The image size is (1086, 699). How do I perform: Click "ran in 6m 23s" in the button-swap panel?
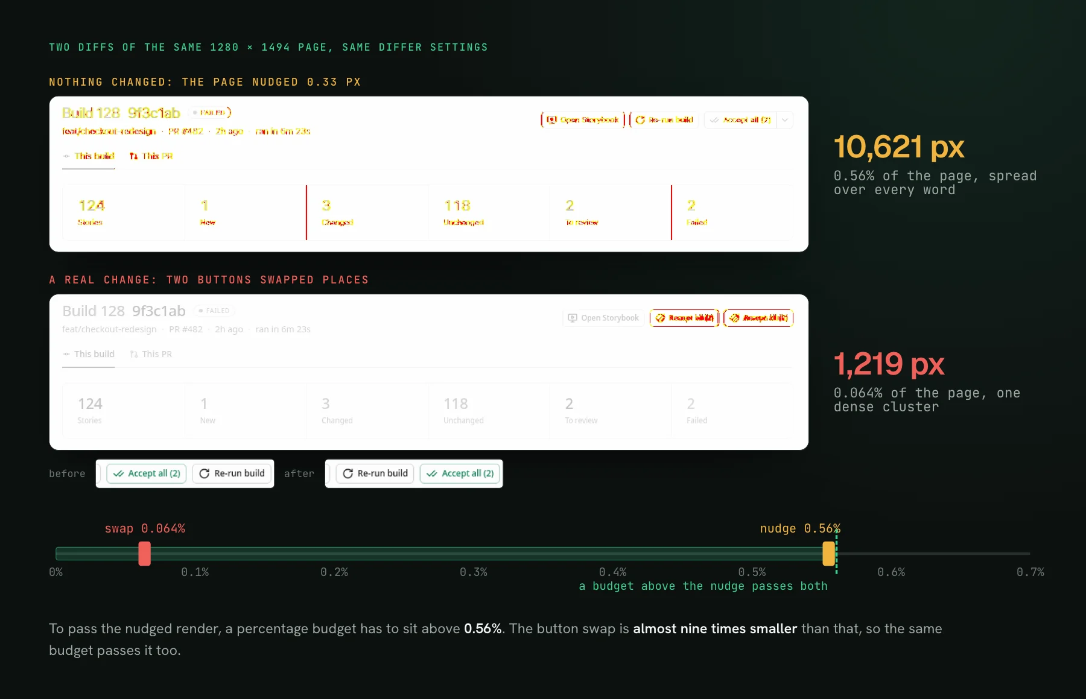click(x=283, y=329)
